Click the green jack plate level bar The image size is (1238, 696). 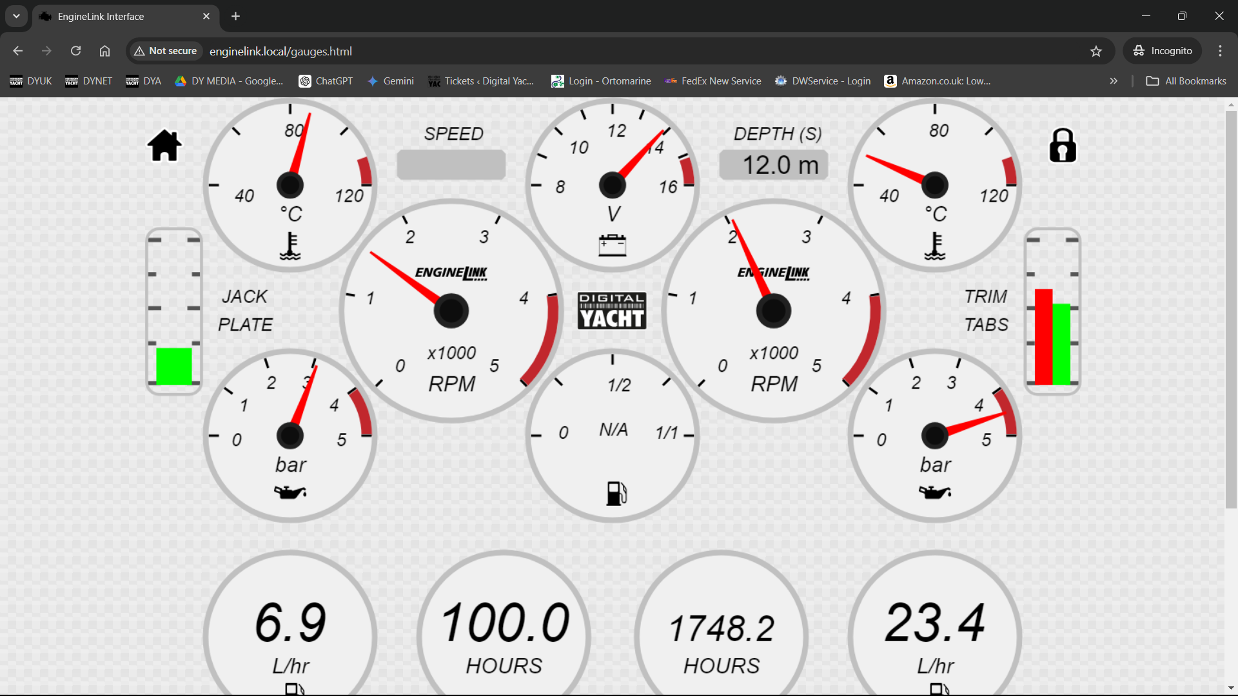[174, 366]
